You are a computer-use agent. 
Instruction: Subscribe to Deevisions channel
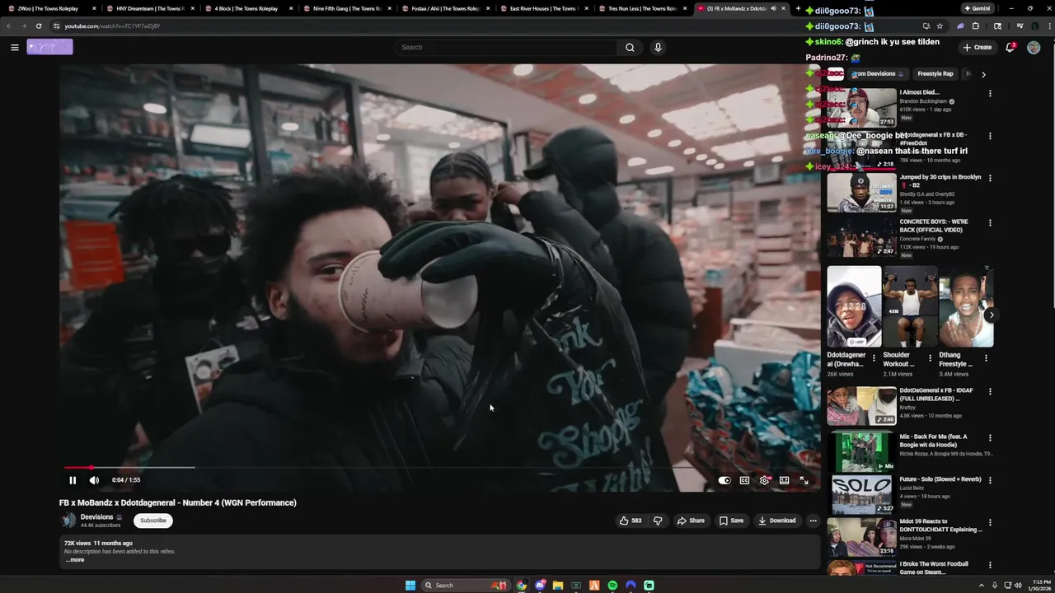tap(153, 521)
